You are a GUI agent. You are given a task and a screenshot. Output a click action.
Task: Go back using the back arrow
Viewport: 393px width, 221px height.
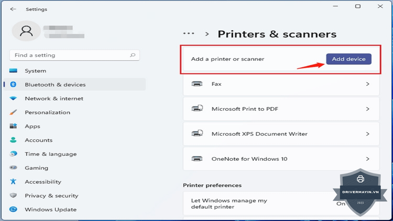pos(13,9)
